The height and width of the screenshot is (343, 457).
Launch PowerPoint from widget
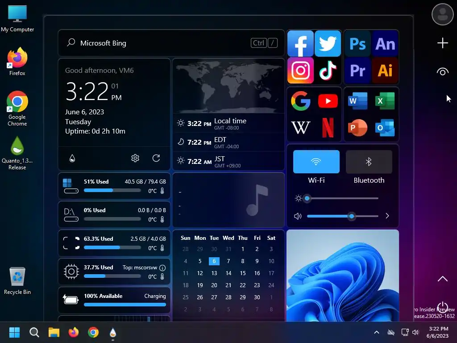click(357, 127)
